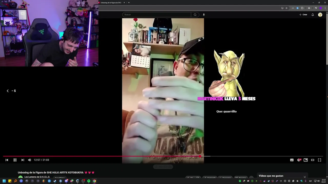The width and height of the screenshot is (328, 184).
Task: Click the search magnifier button
Action: 195,15
